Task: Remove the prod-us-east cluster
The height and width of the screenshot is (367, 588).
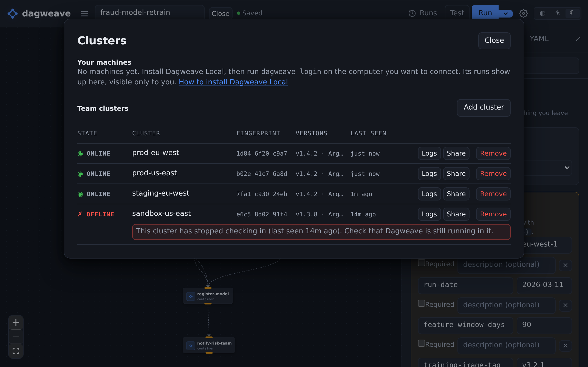Action: point(493,174)
